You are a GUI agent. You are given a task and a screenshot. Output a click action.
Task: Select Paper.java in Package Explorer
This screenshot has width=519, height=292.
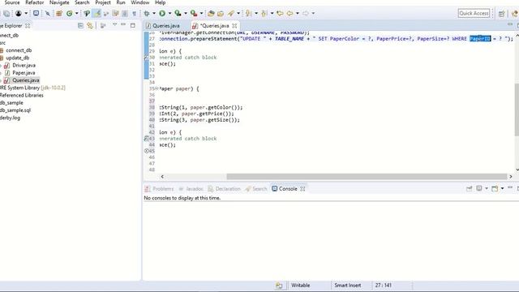(x=24, y=73)
